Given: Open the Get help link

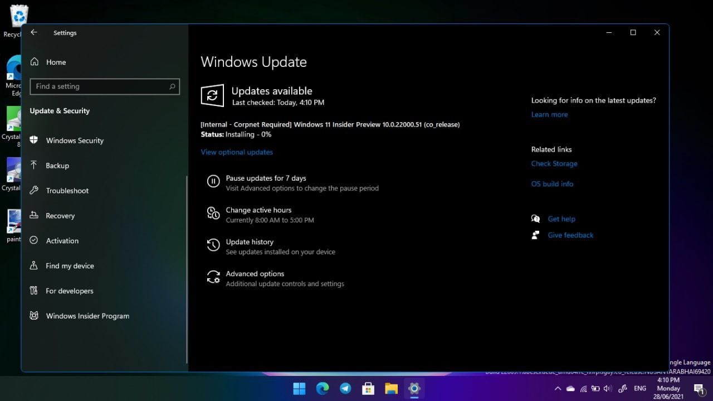Looking at the screenshot, I should 561,219.
